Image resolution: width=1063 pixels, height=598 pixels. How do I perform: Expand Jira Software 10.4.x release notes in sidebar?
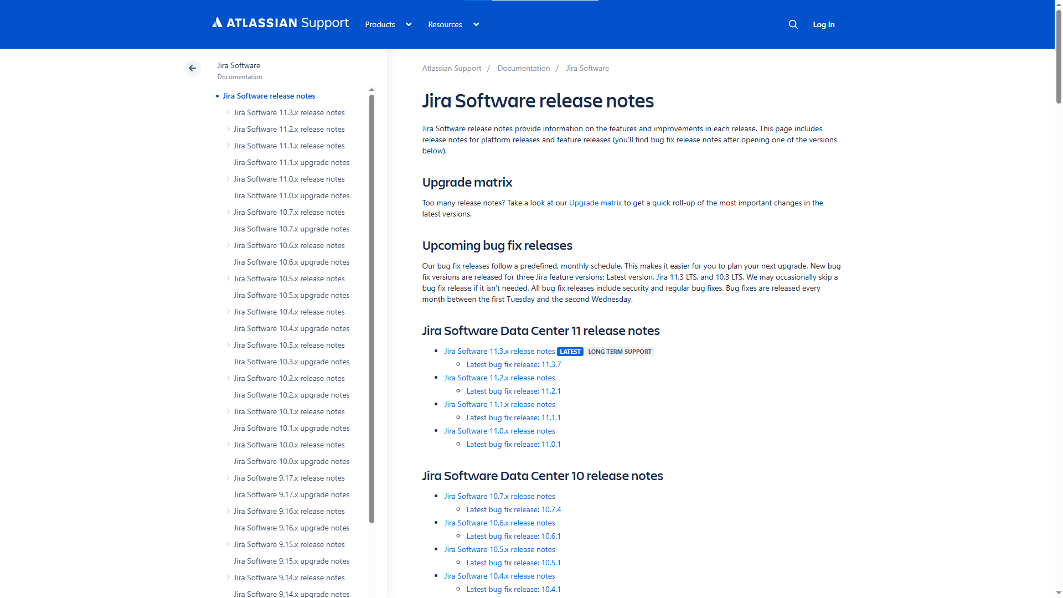228,312
